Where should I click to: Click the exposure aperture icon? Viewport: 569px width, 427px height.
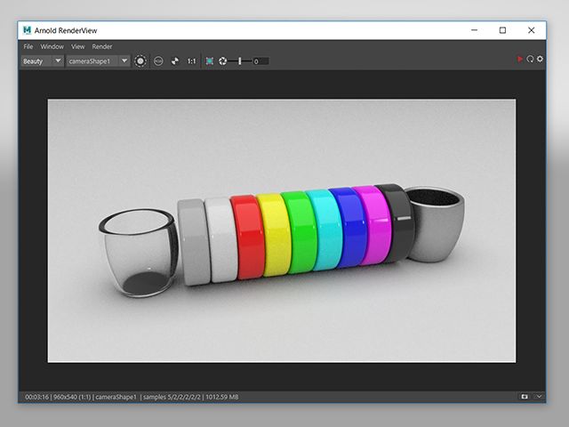[x=223, y=61]
